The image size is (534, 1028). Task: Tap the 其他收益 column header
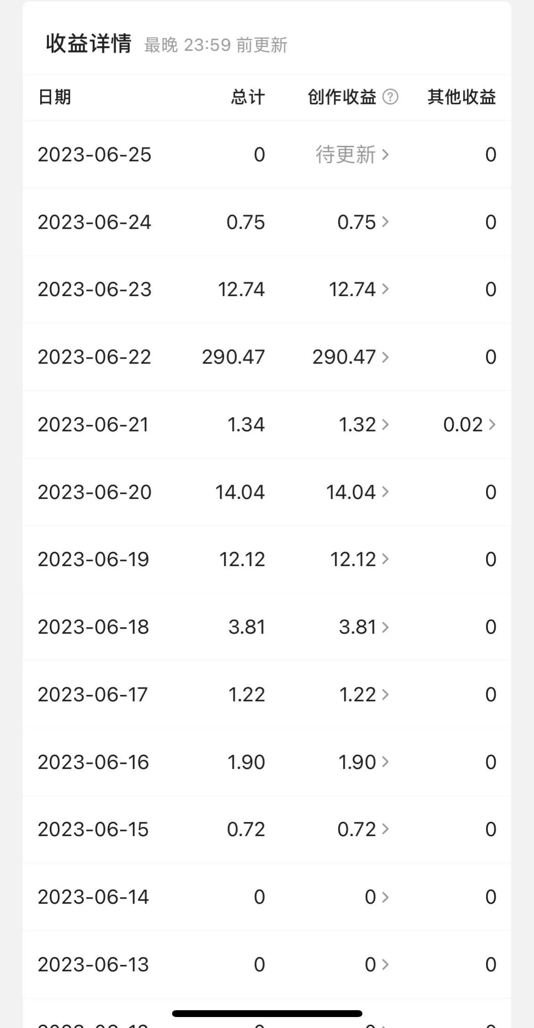tap(461, 97)
